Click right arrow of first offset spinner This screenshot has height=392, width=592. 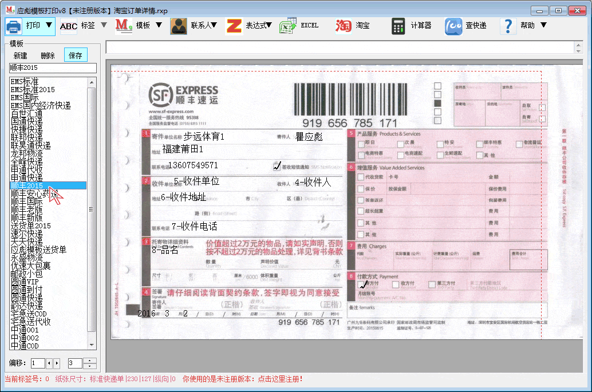(57, 363)
